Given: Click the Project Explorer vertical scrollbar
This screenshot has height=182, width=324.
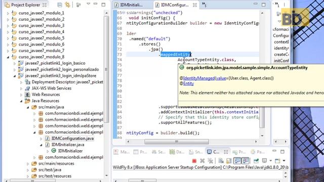Looking at the screenshot, I should (x=107, y=69).
